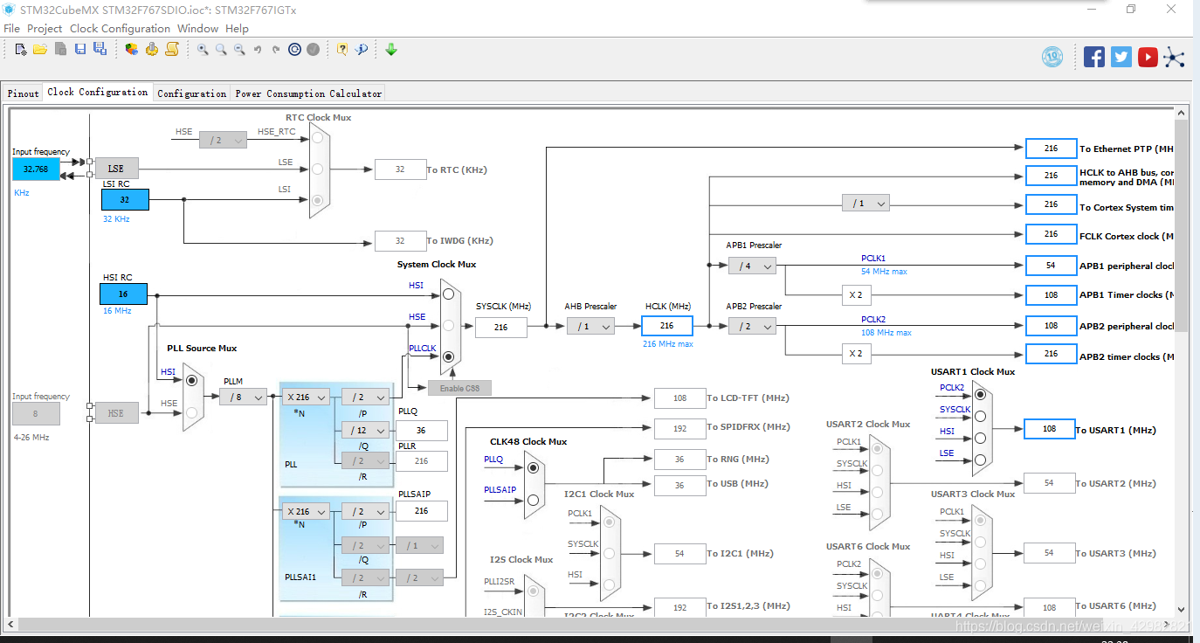Zoom in with the magnifier plus icon
Viewport: 1200px width, 643px height.
click(x=203, y=50)
